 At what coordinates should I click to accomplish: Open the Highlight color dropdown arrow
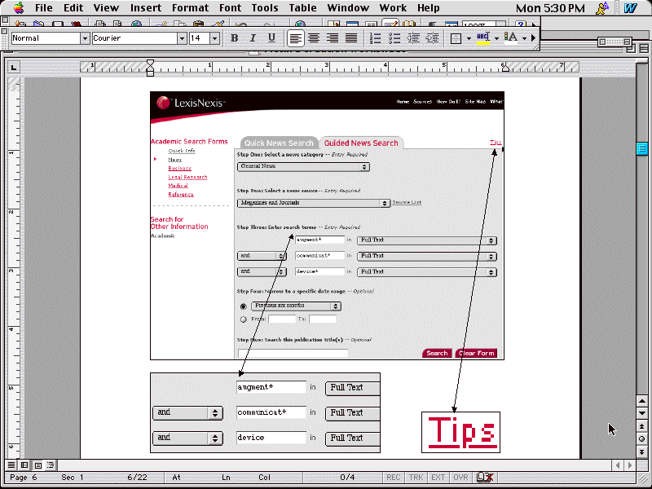(x=496, y=38)
